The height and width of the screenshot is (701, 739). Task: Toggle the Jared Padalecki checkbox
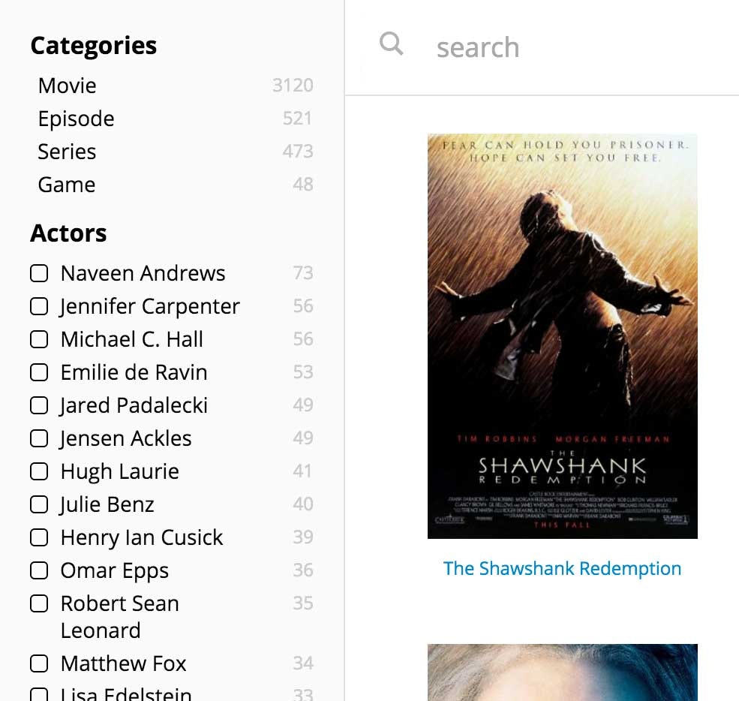pos(39,405)
